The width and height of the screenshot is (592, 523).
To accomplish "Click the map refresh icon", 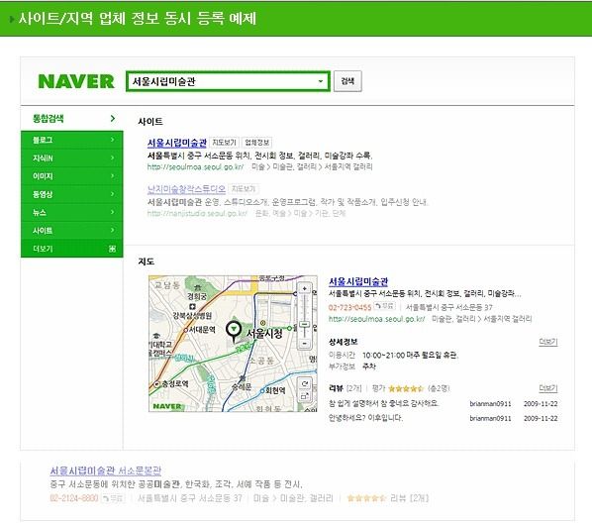I will [x=304, y=383].
